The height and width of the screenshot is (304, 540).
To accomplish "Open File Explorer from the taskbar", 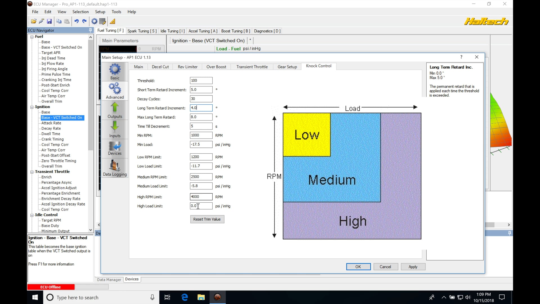I will point(201,297).
